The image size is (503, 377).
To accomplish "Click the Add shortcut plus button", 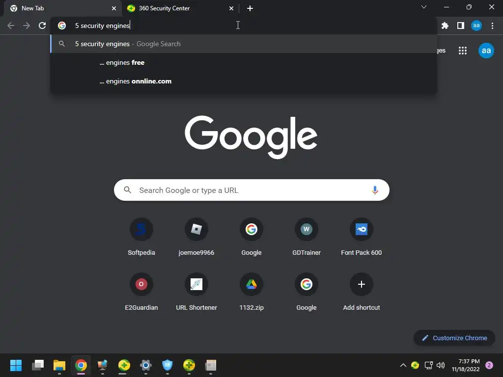I will coord(362,284).
